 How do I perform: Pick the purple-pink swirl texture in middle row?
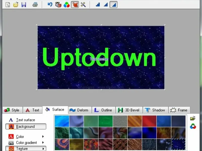click(106, 133)
